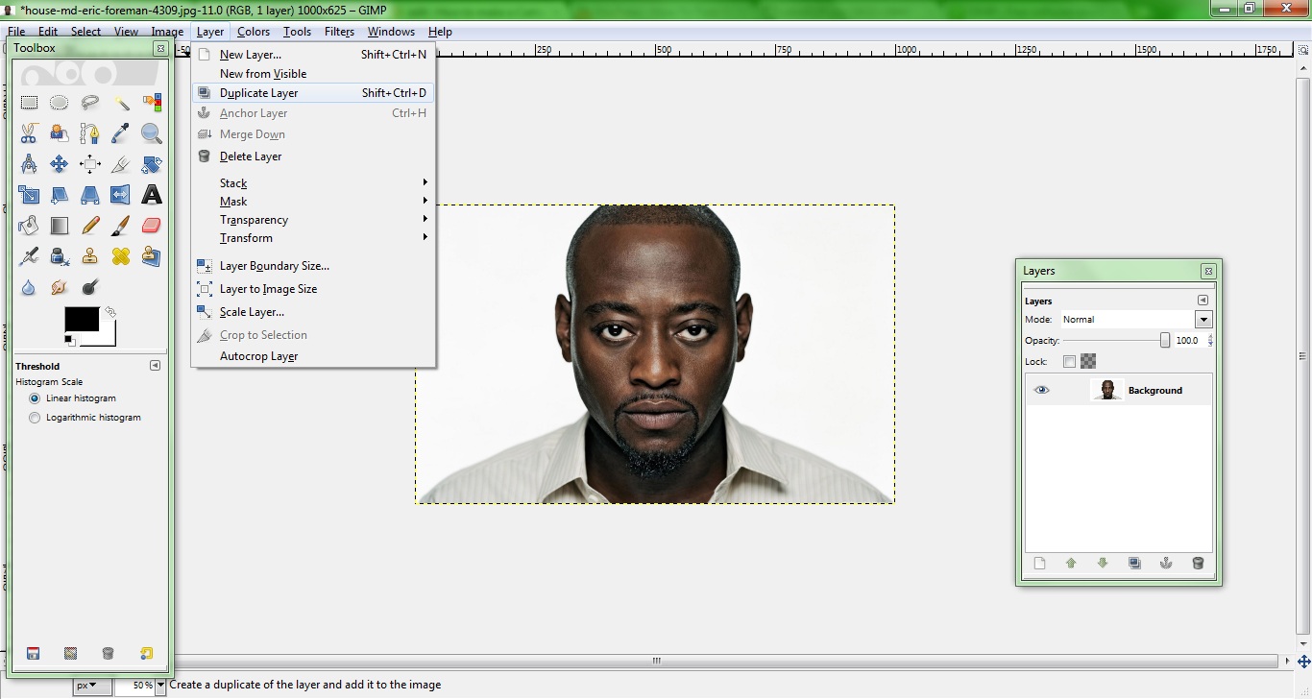Select the Ink tool

point(60,256)
